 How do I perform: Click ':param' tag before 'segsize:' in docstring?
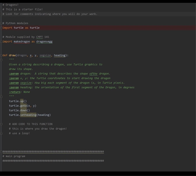(x=14, y=83)
